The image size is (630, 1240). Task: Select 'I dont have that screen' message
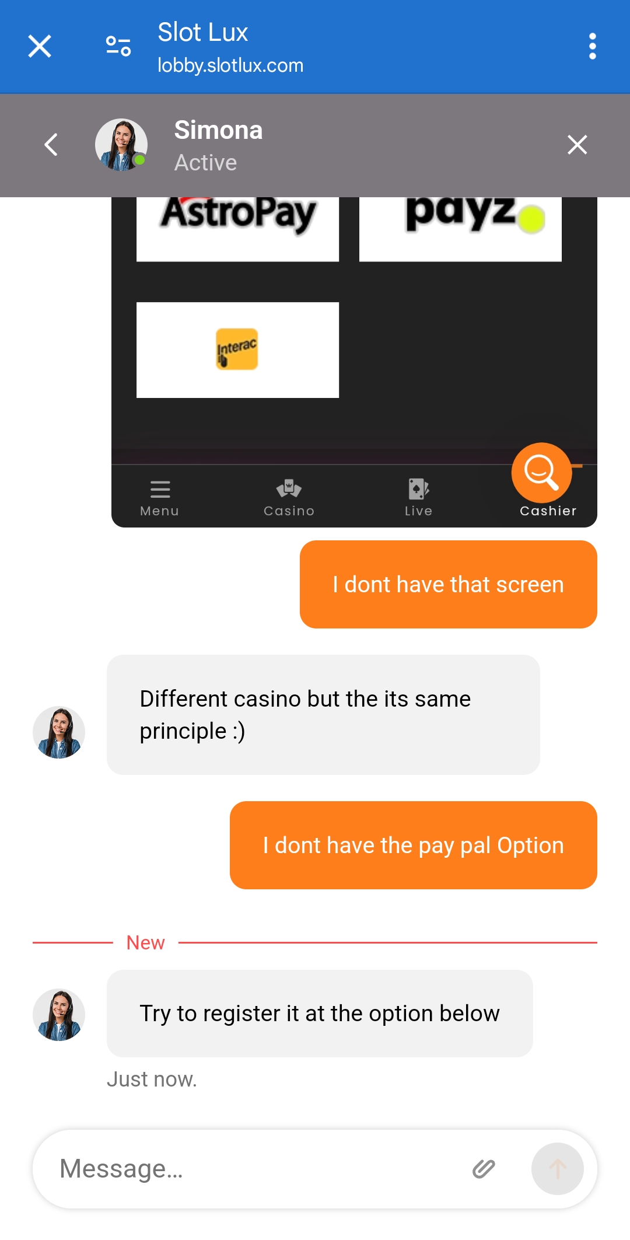(449, 584)
